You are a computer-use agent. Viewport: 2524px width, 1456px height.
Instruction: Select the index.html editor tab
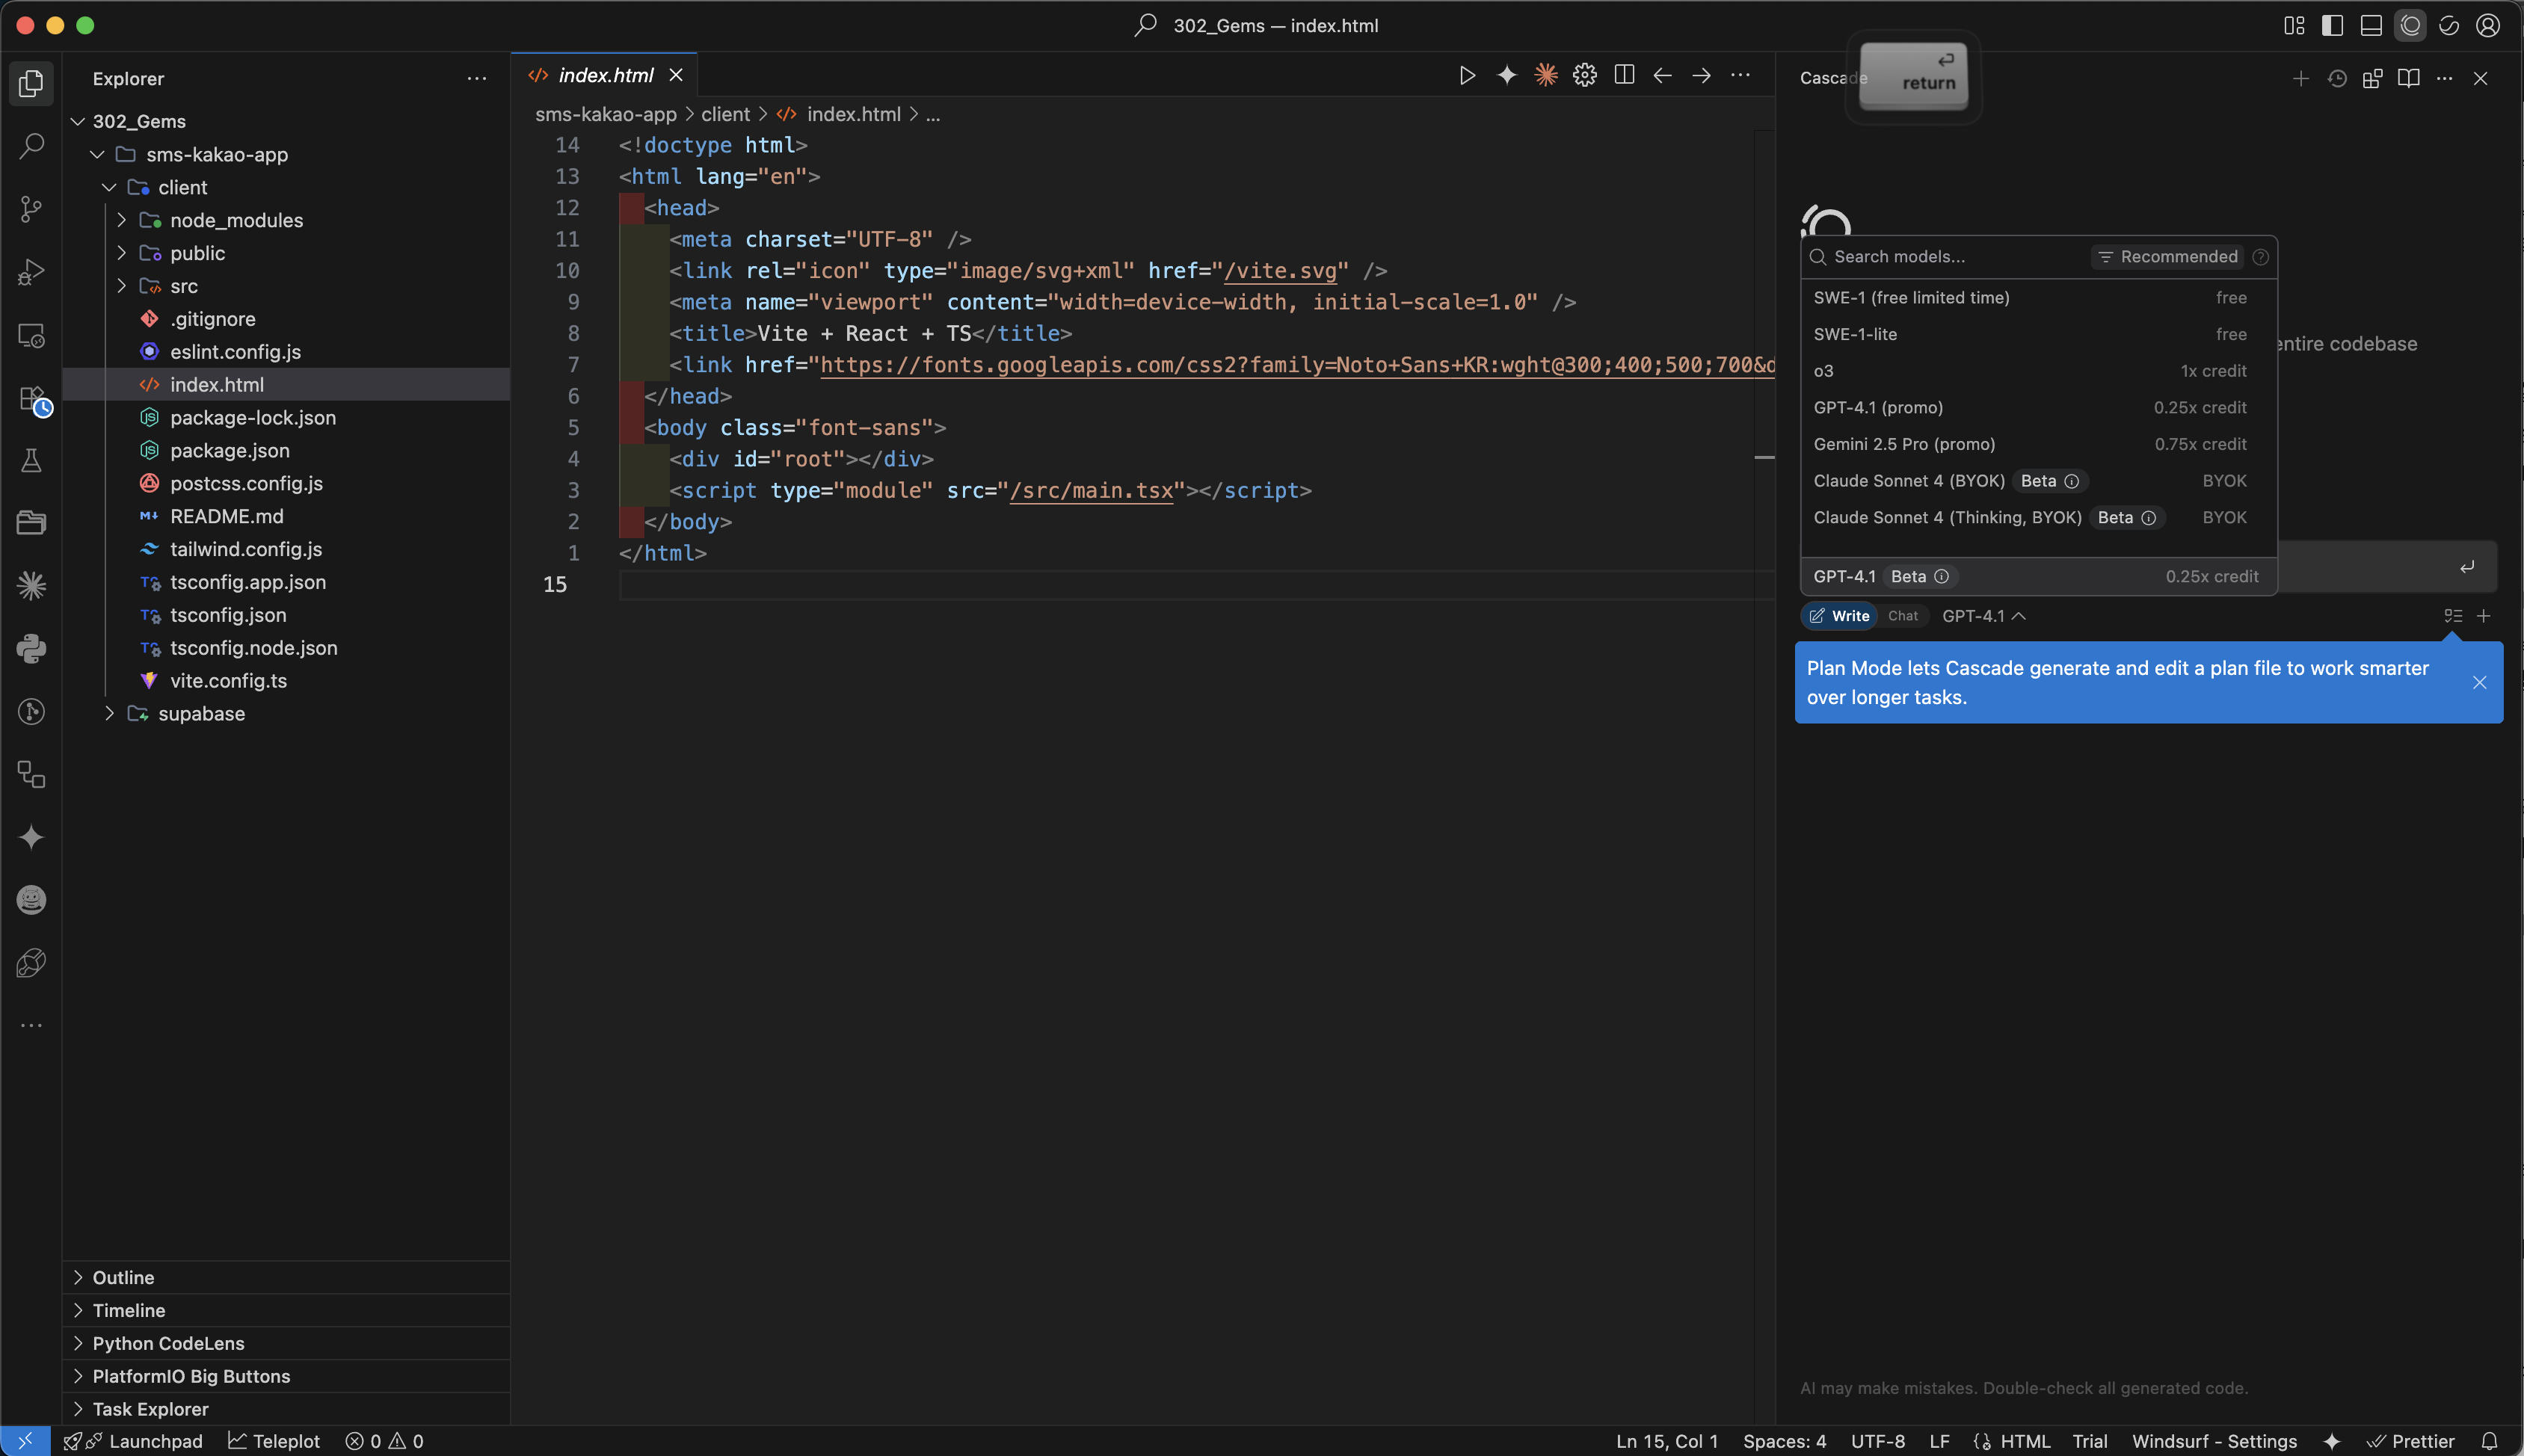coord(605,76)
